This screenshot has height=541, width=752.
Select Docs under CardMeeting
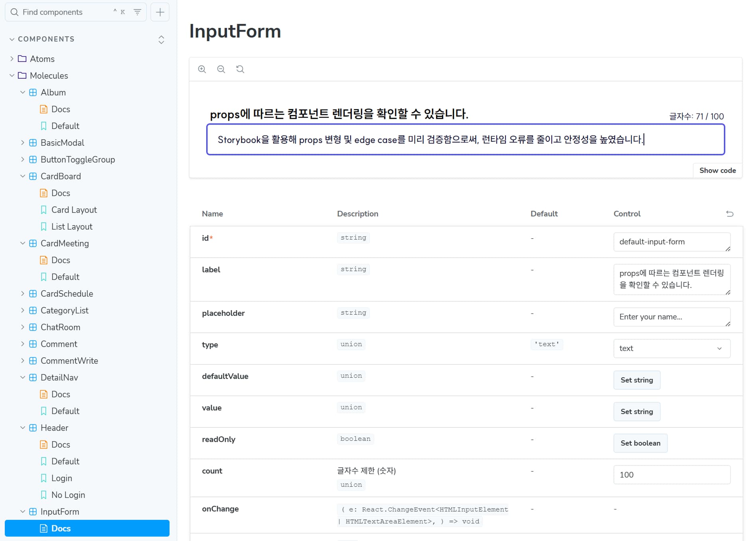click(61, 260)
